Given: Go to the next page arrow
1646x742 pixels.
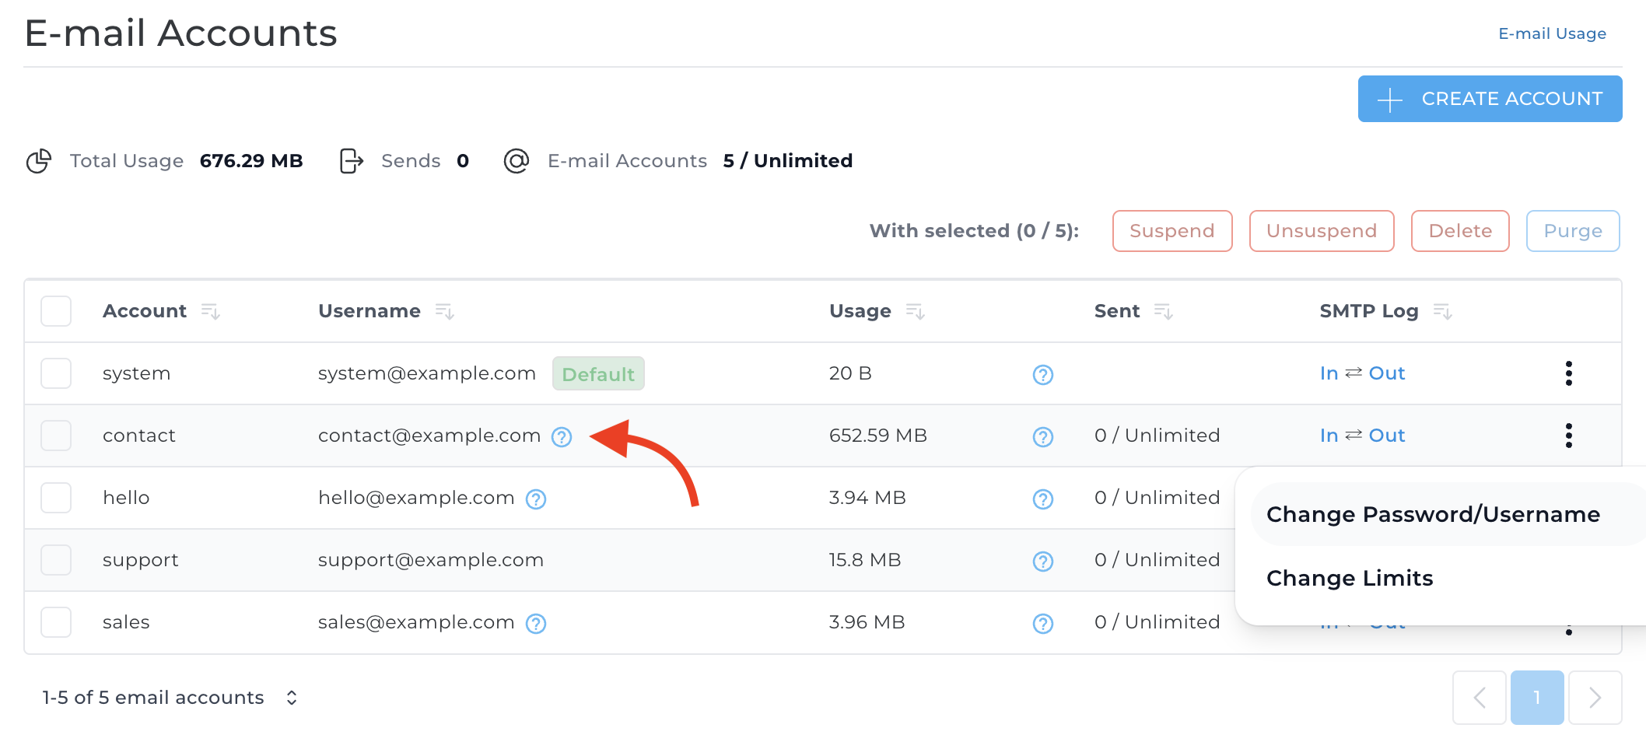Looking at the screenshot, I should (1595, 698).
